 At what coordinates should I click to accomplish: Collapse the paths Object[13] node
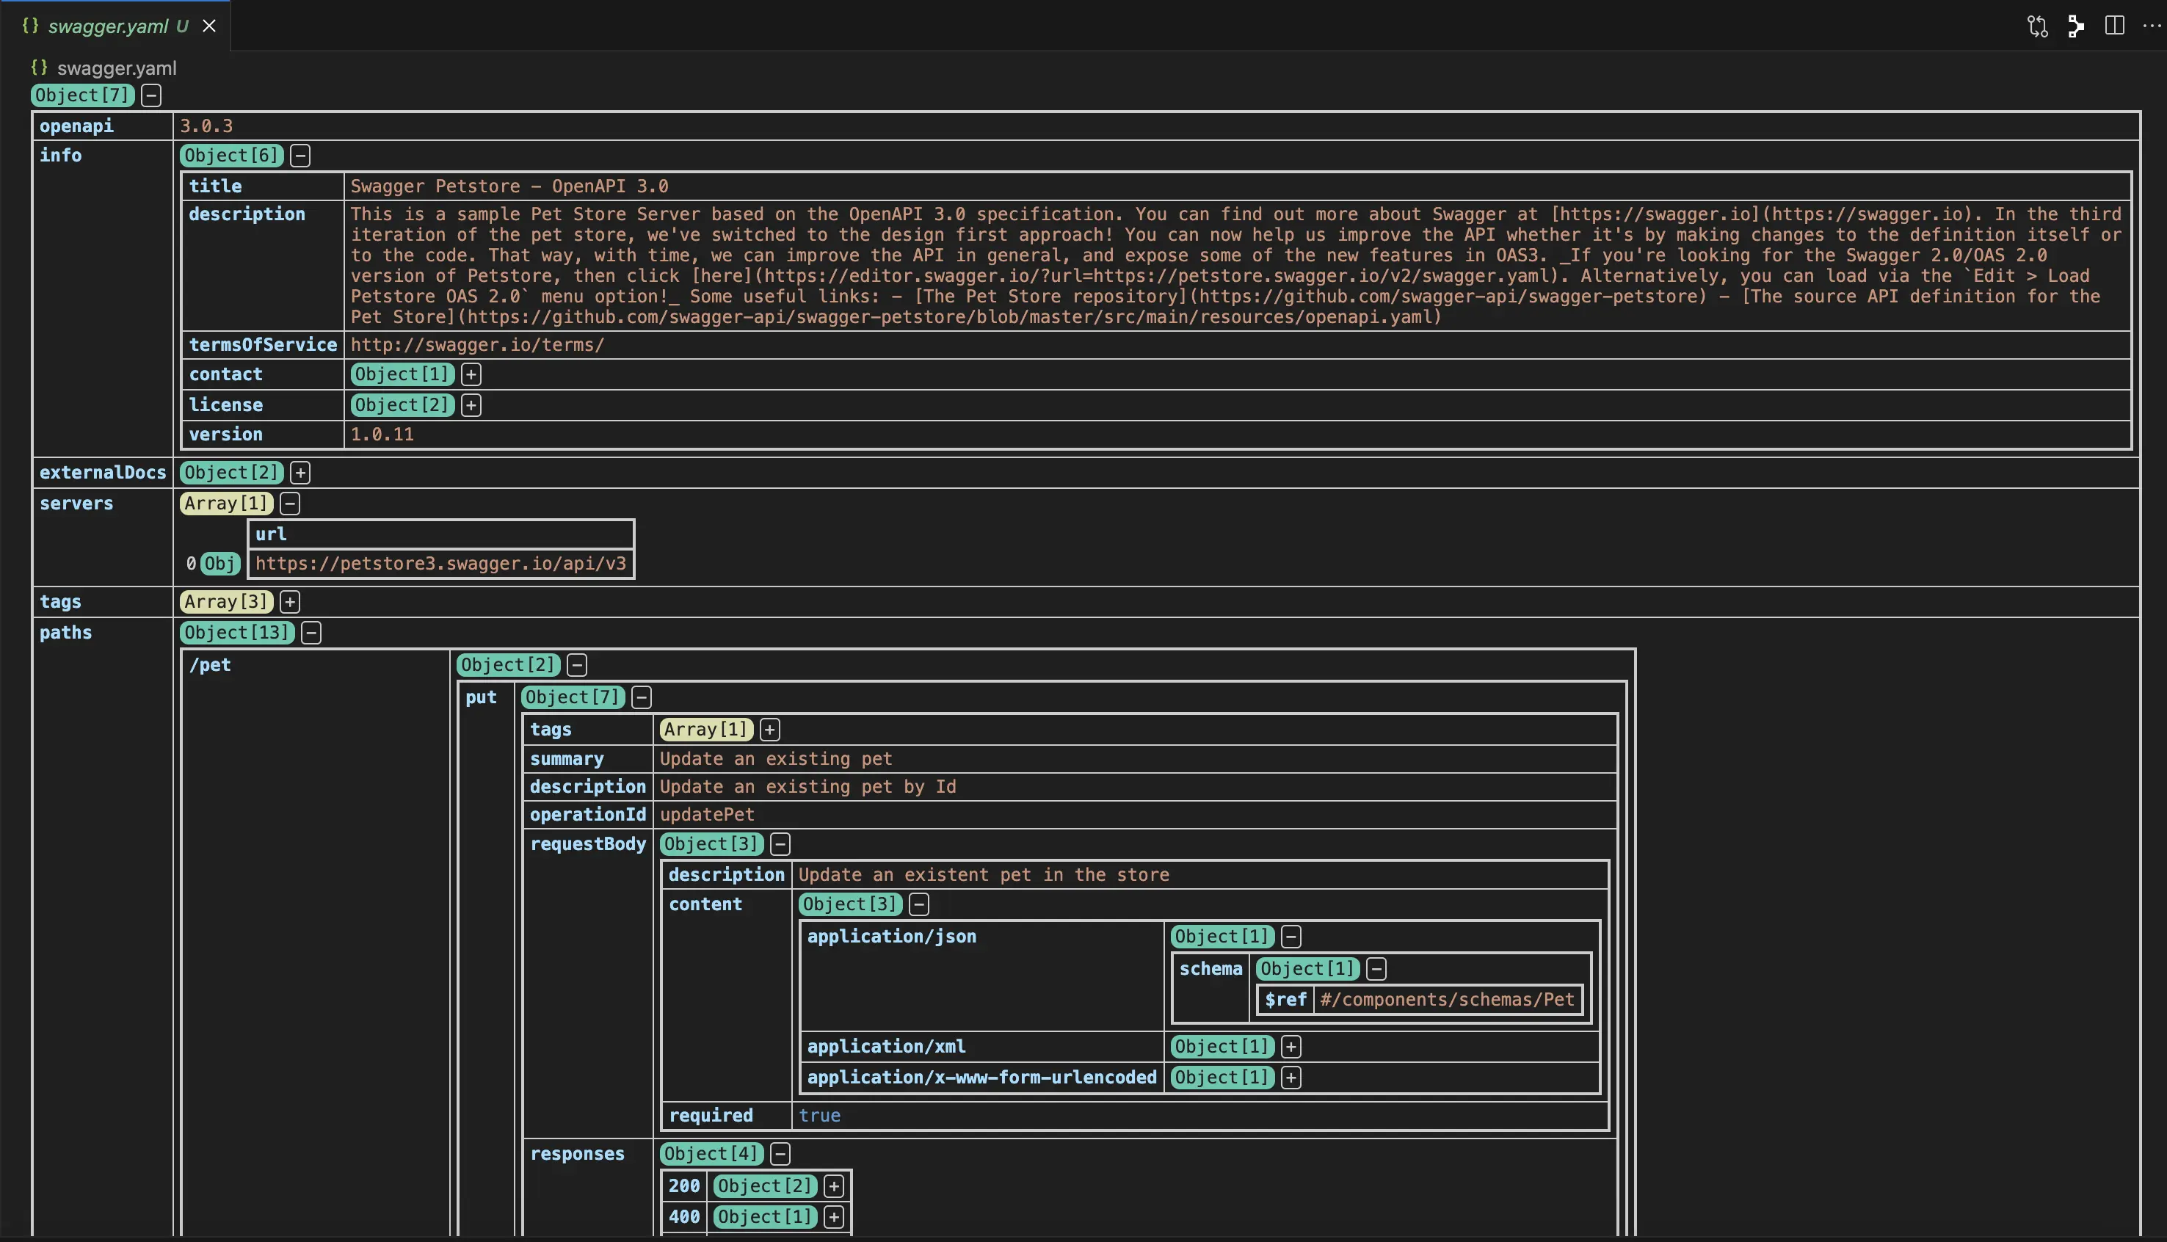pos(311,632)
